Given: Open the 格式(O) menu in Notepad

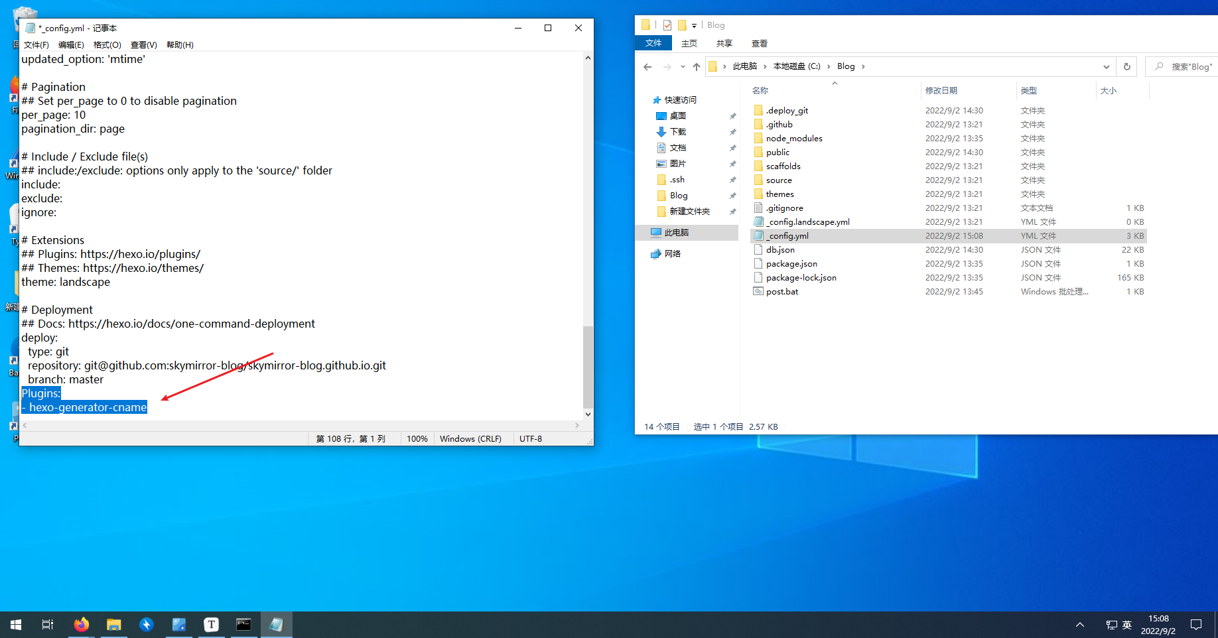Looking at the screenshot, I should coord(107,45).
